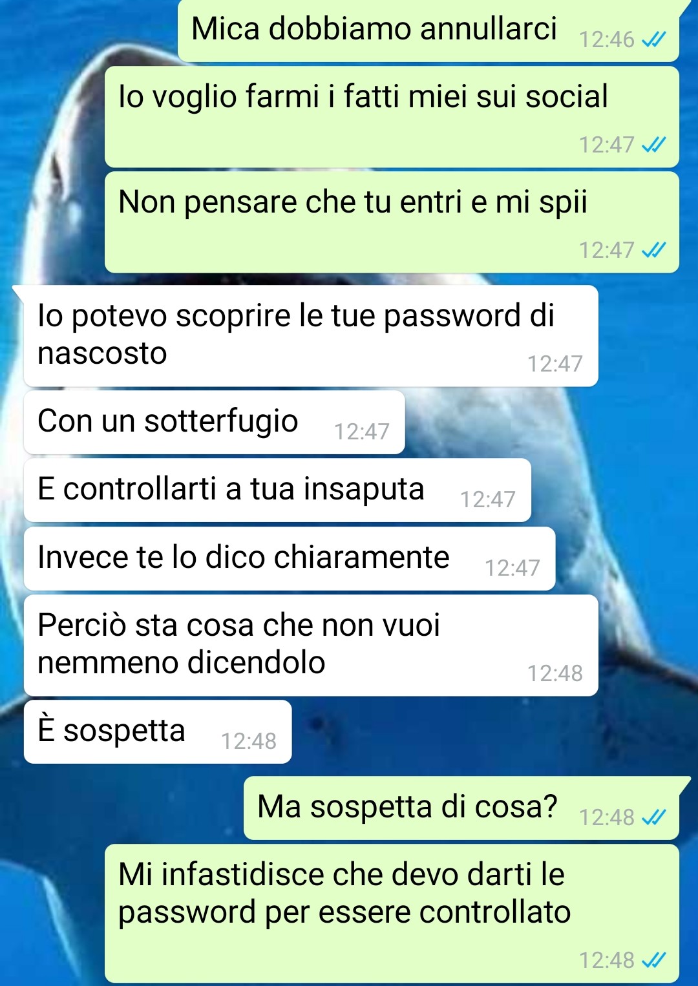Select the "E controllarti a tua insaputa" bubble
Screen dimensions: 698x986
point(277,490)
